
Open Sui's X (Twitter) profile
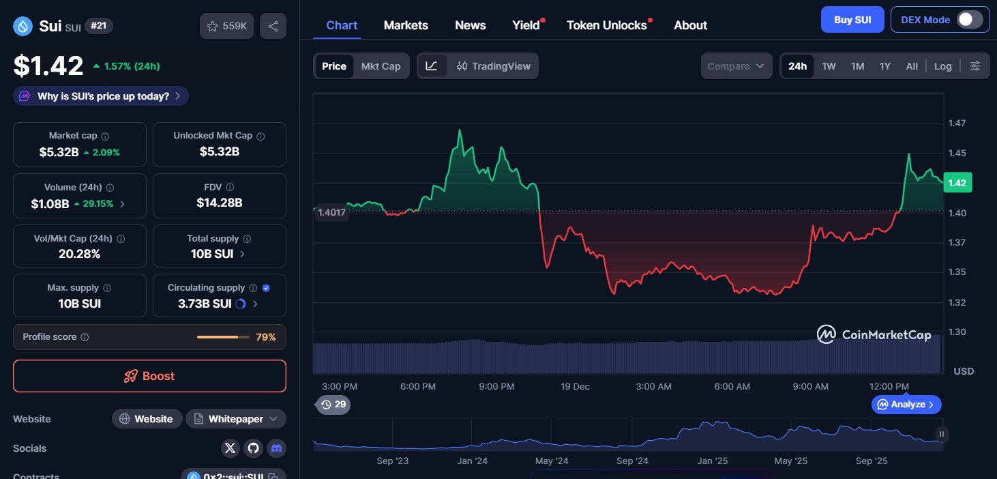click(x=230, y=448)
